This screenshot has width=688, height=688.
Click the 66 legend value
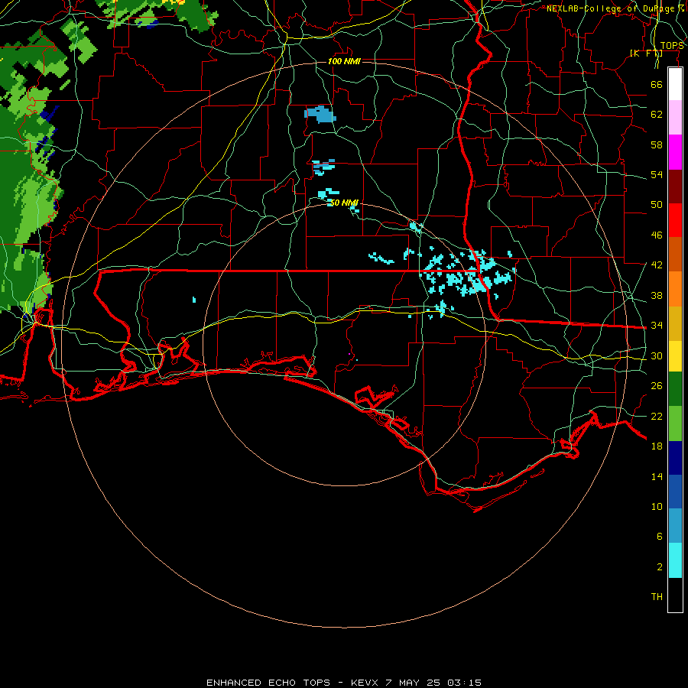click(657, 84)
